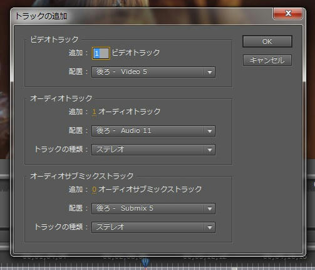The height and width of the screenshot is (270, 315).
Task: Click the トラックの追加 dialog title
Action: (41, 16)
